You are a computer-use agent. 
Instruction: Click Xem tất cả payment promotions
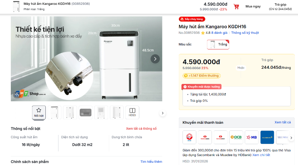[283, 122]
